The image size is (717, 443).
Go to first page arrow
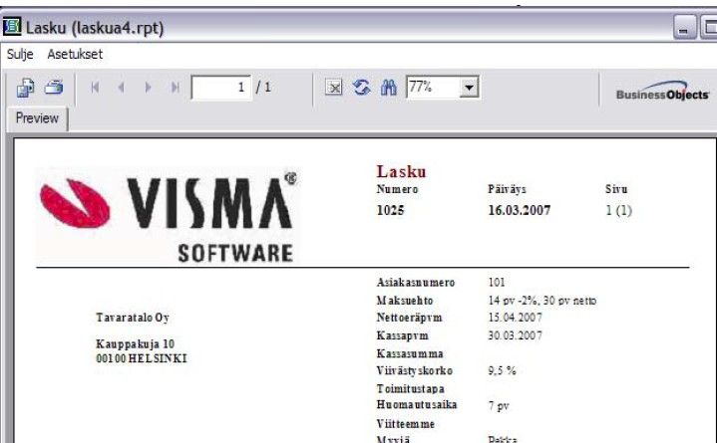95,87
